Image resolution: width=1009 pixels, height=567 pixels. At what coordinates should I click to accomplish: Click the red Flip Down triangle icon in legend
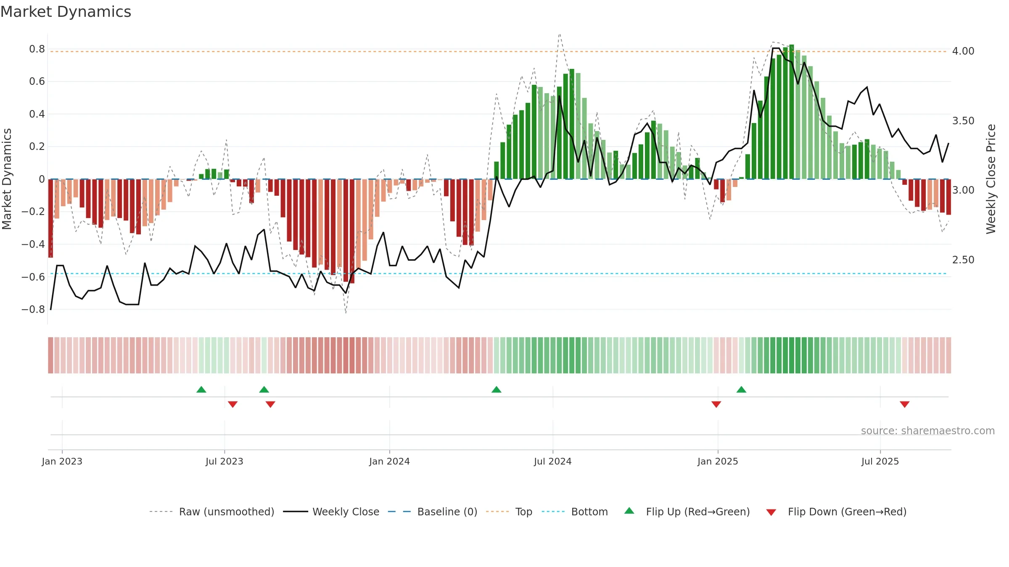click(x=771, y=512)
